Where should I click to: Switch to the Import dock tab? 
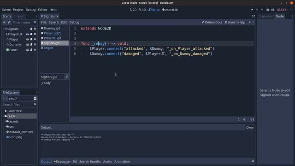coord(19,17)
